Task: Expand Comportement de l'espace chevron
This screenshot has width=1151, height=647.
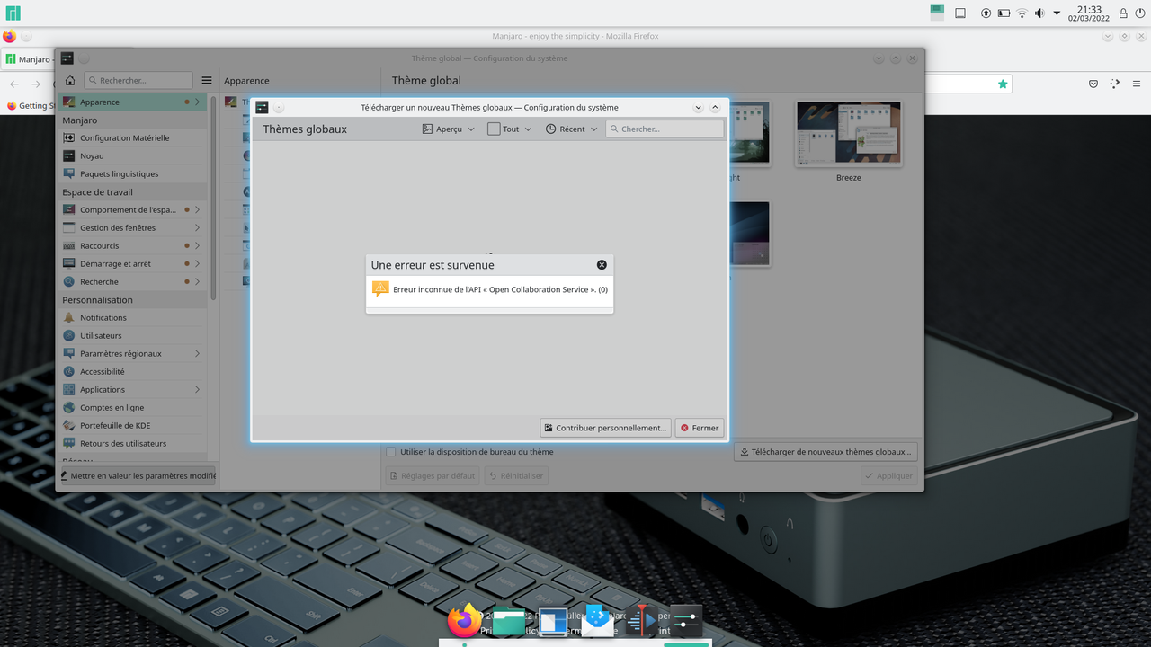Action: coord(197,209)
